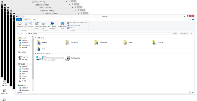Click the sidebar scrollbar down arrow
This screenshot has width=197, height=101.
click(x=33, y=90)
